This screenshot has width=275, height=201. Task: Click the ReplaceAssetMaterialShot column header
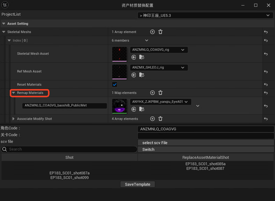tap(205, 157)
